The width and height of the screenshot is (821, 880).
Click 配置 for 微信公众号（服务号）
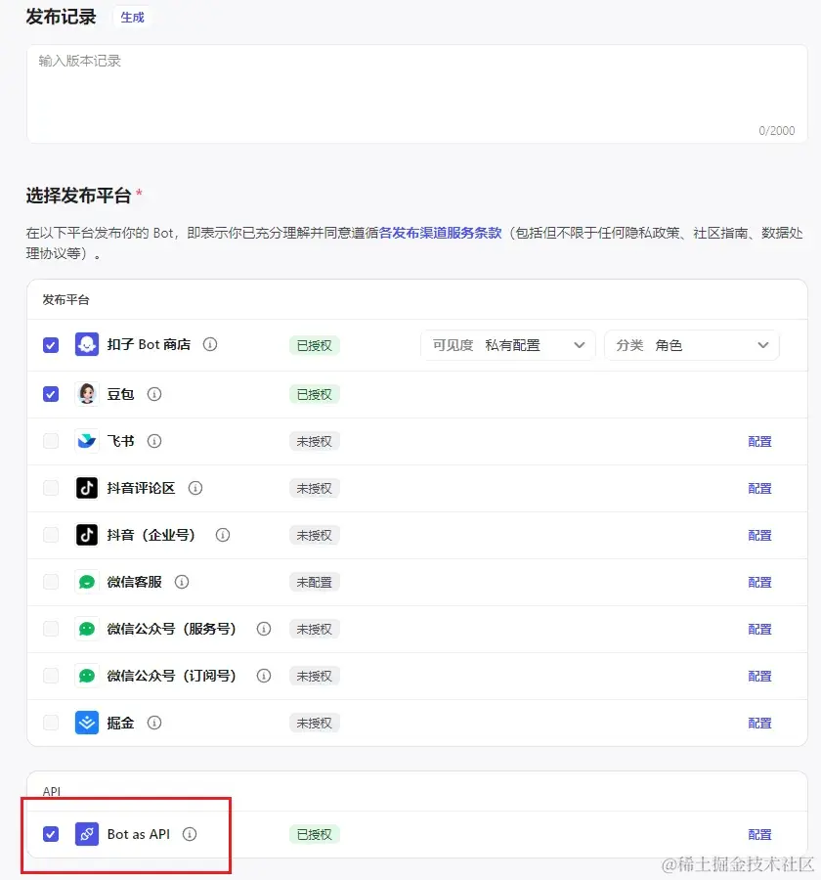759,629
